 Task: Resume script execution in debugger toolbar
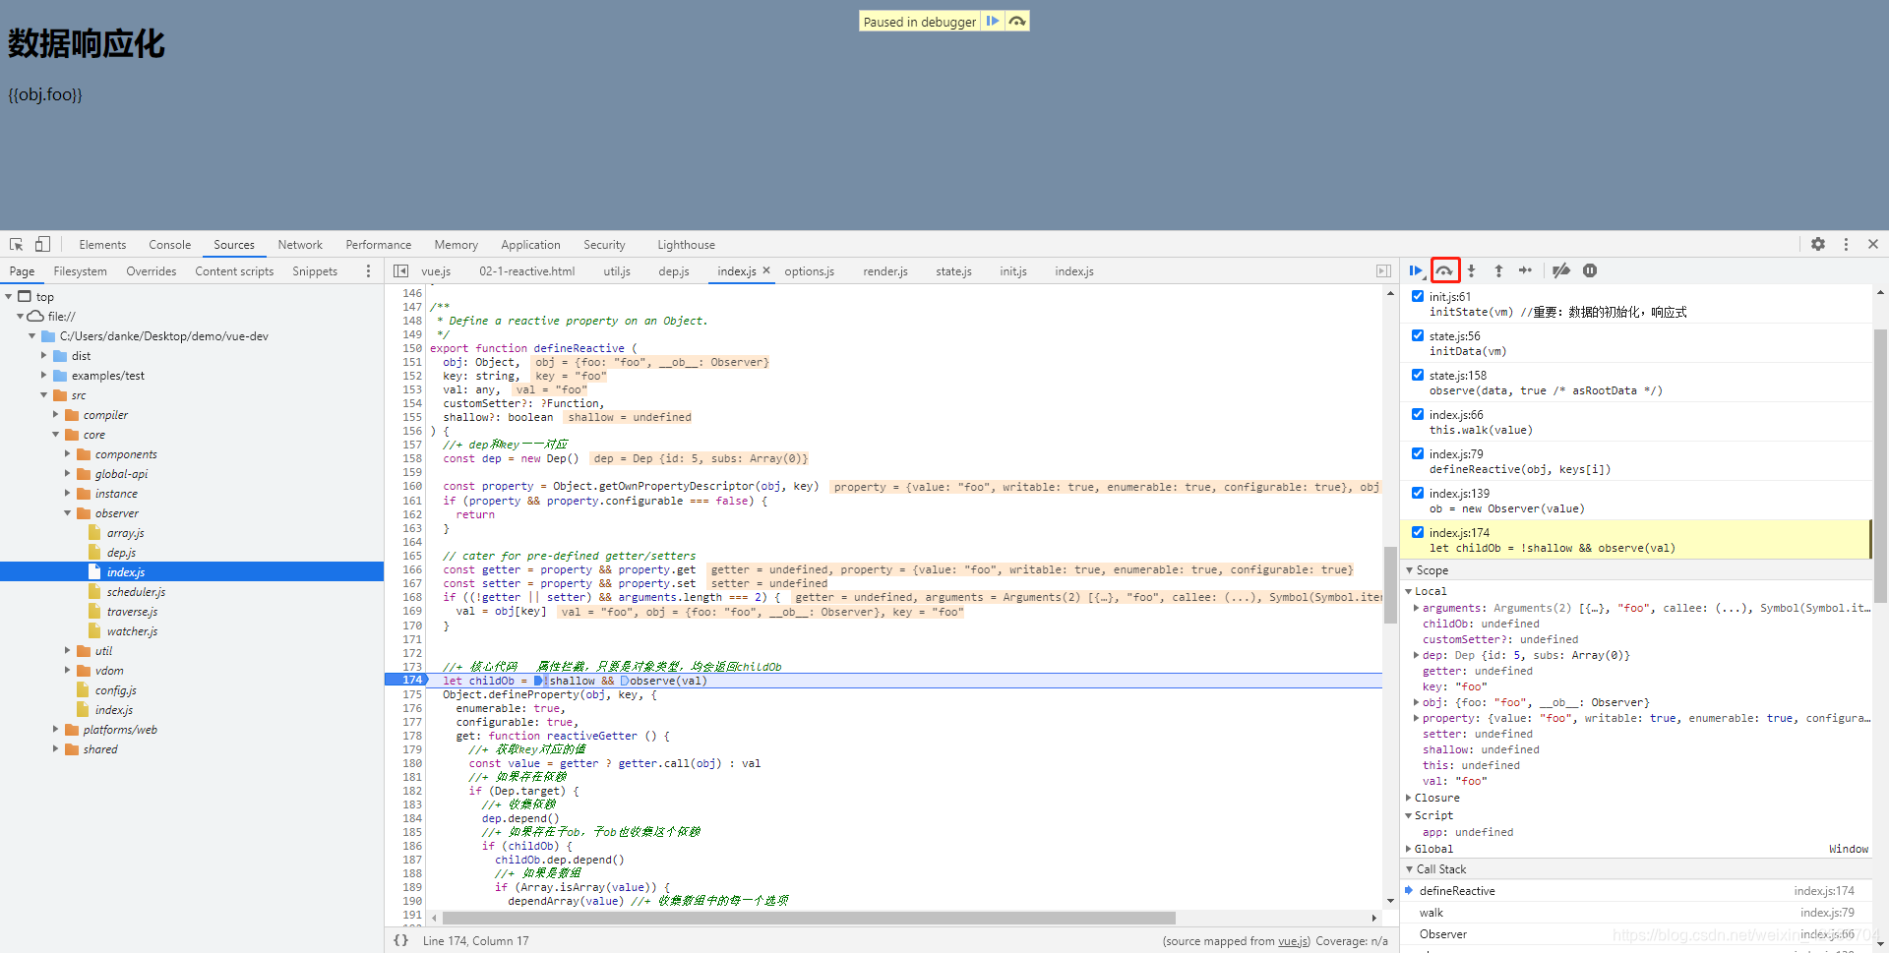pos(1417,270)
